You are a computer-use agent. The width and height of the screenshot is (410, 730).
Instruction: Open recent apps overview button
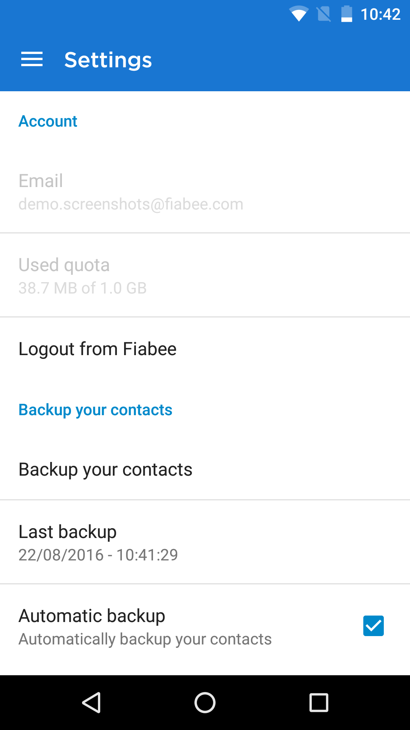[319, 702]
